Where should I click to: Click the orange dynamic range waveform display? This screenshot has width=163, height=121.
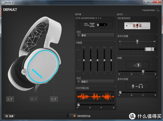[x=95, y=96]
